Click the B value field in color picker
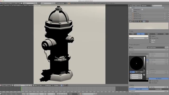 [136, 78]
